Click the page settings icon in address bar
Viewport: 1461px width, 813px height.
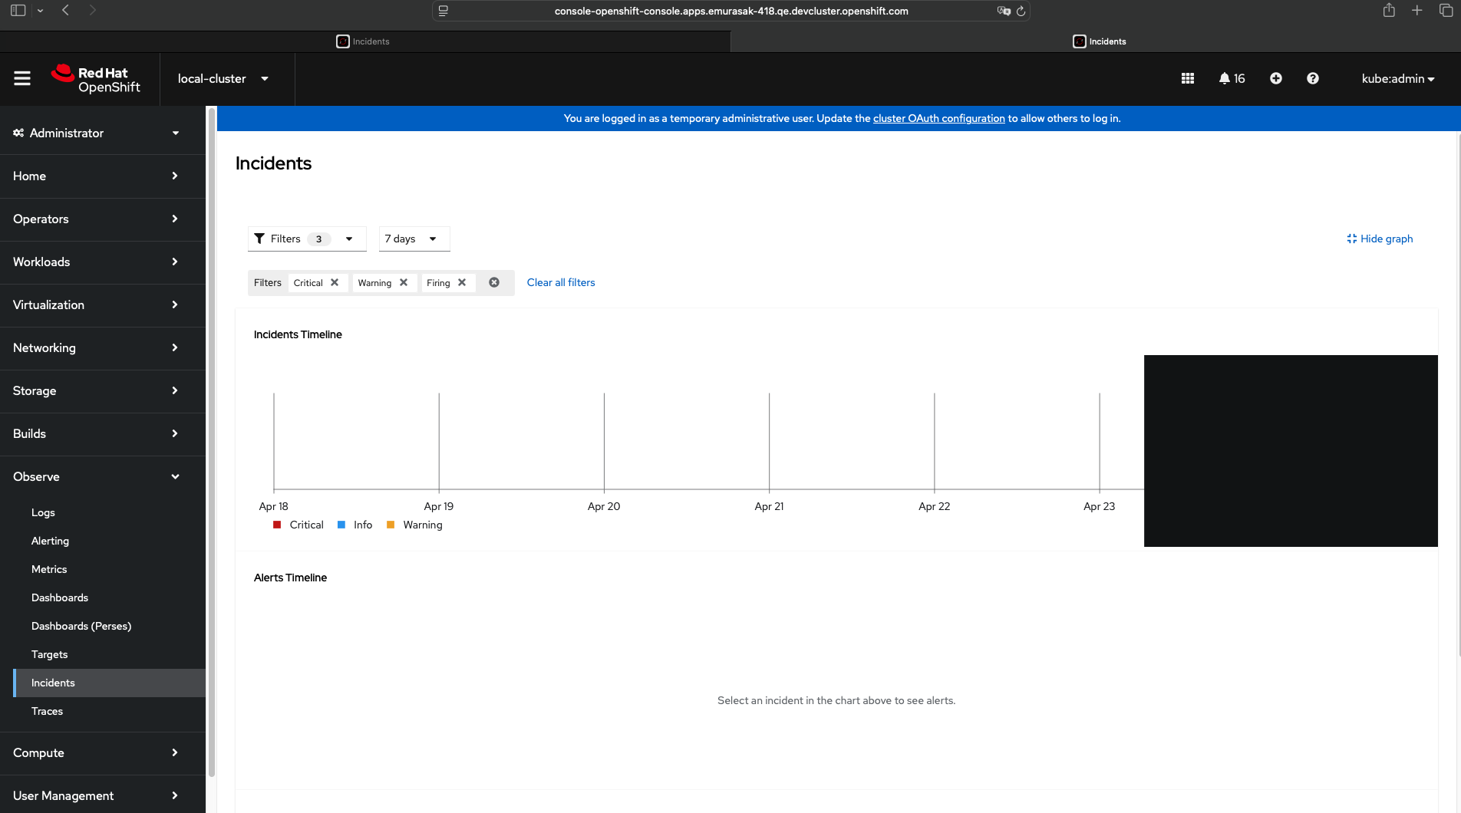(444, 11)
